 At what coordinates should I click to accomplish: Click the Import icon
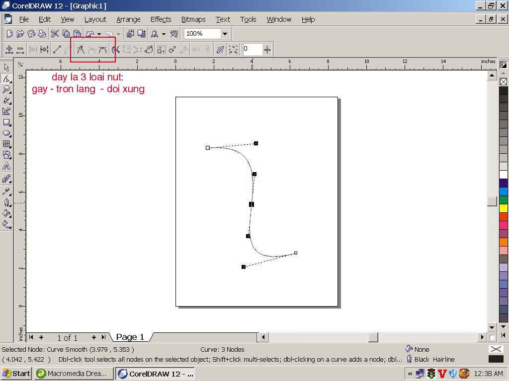[130, 34]
